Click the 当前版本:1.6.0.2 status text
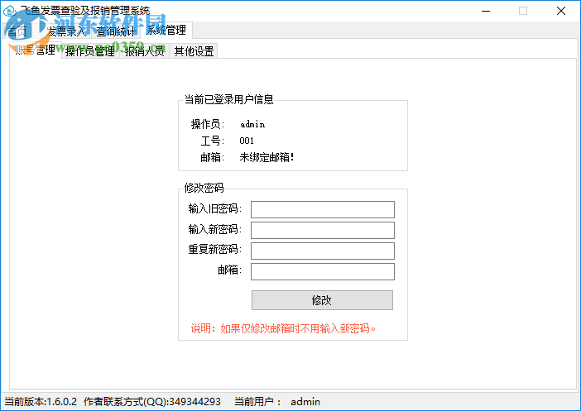581x411 pixels. click(x=41, y=401)
